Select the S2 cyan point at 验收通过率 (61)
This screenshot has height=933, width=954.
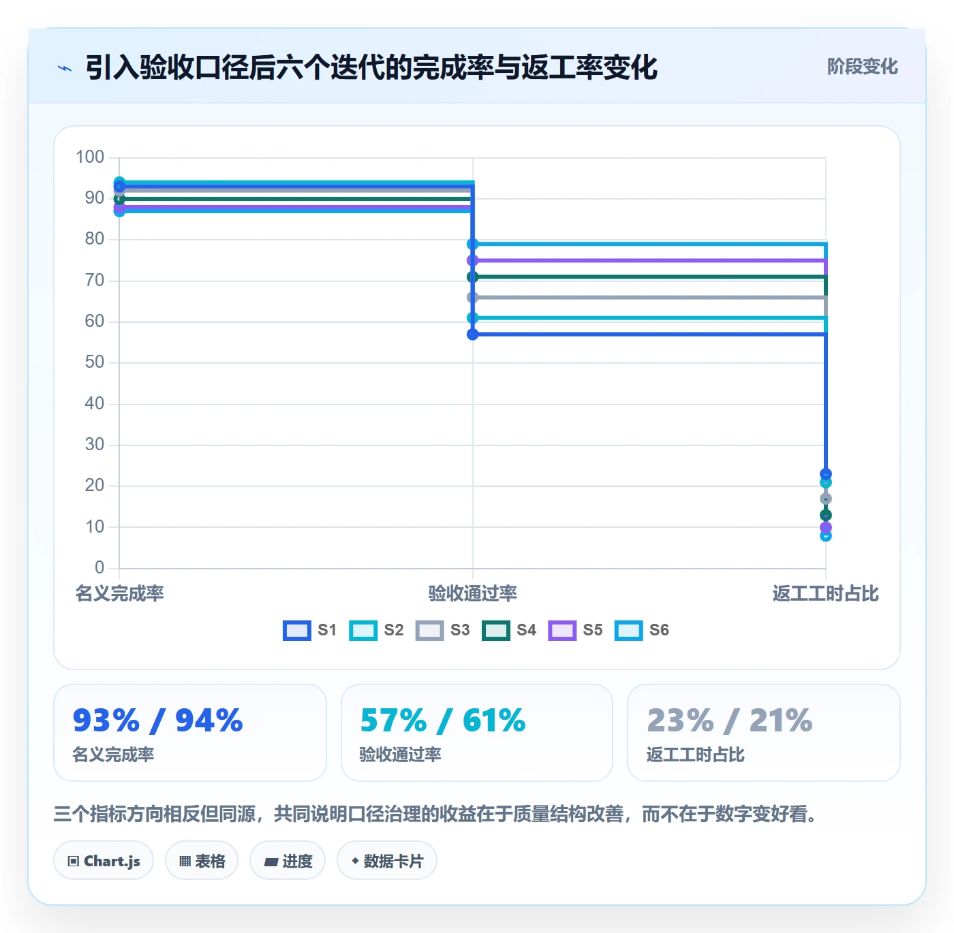coord(473,318)
